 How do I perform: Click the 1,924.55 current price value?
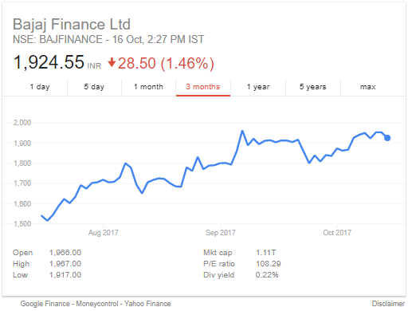click(49, 62)
